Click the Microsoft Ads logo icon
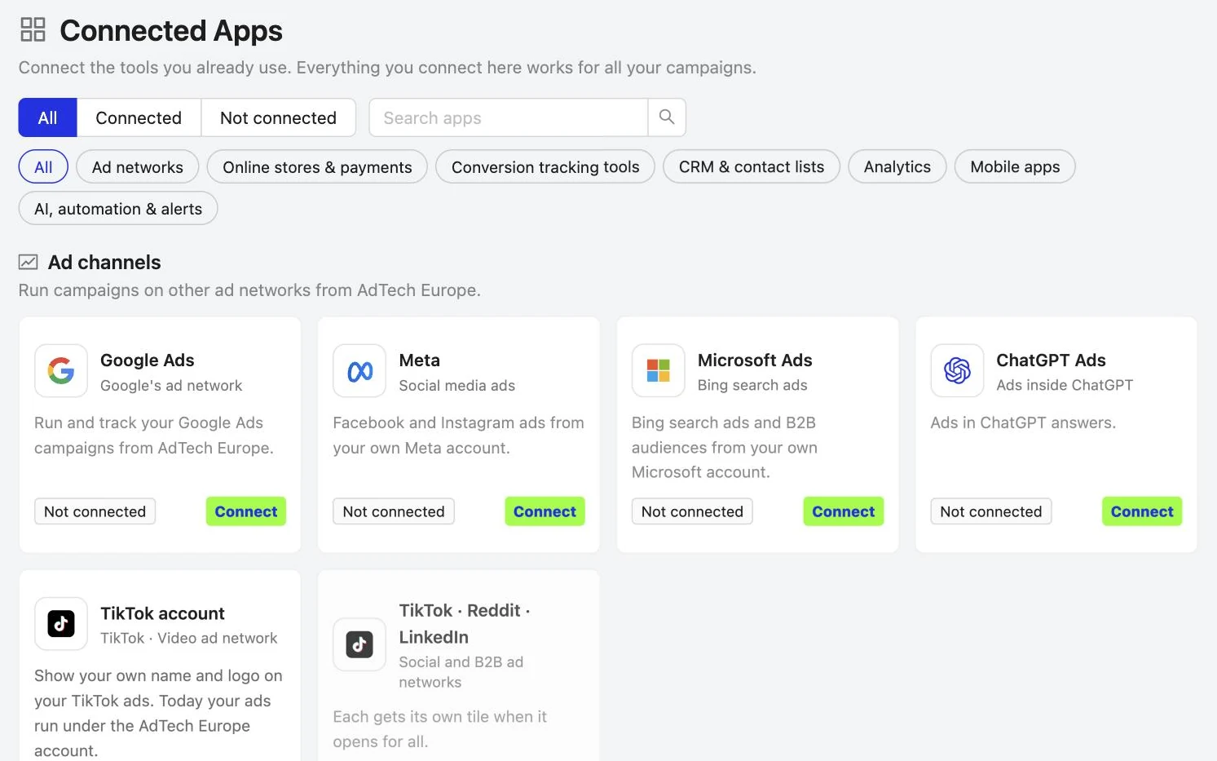The image size is (1217, 761). [x=659, y=371]
